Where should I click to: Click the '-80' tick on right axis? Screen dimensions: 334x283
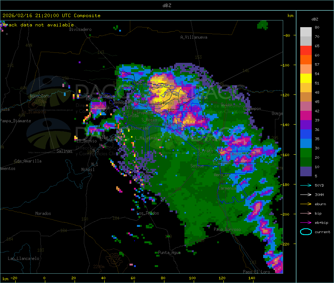[287, 35]
